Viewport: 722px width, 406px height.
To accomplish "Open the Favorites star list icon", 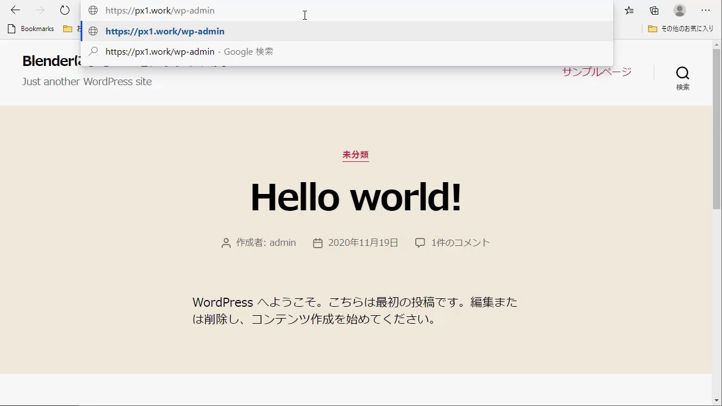I will point(629,10).
